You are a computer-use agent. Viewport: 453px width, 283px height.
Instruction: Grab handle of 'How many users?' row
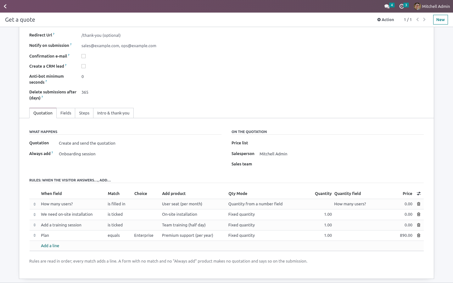click(35, 204)
